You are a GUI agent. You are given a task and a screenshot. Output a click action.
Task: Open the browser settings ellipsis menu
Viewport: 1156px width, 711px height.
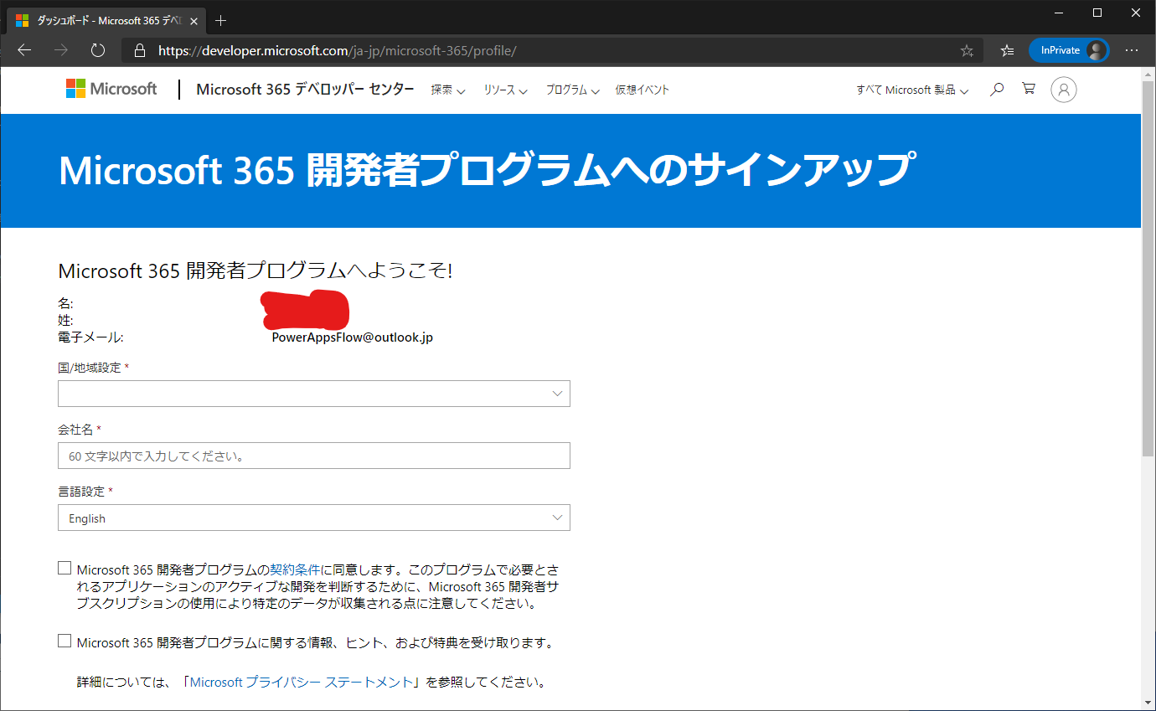click(1132, 50)
